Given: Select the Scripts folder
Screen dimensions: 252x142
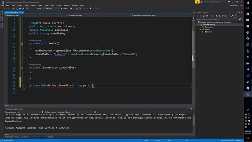Looking at the screenshot, I should coord(208,32).
